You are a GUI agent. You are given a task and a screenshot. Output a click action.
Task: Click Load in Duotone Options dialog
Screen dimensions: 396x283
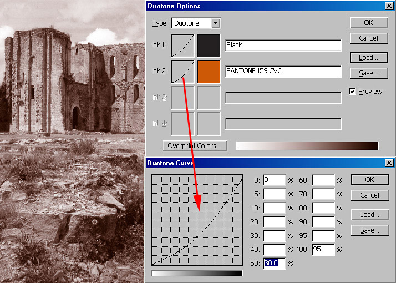369,58
